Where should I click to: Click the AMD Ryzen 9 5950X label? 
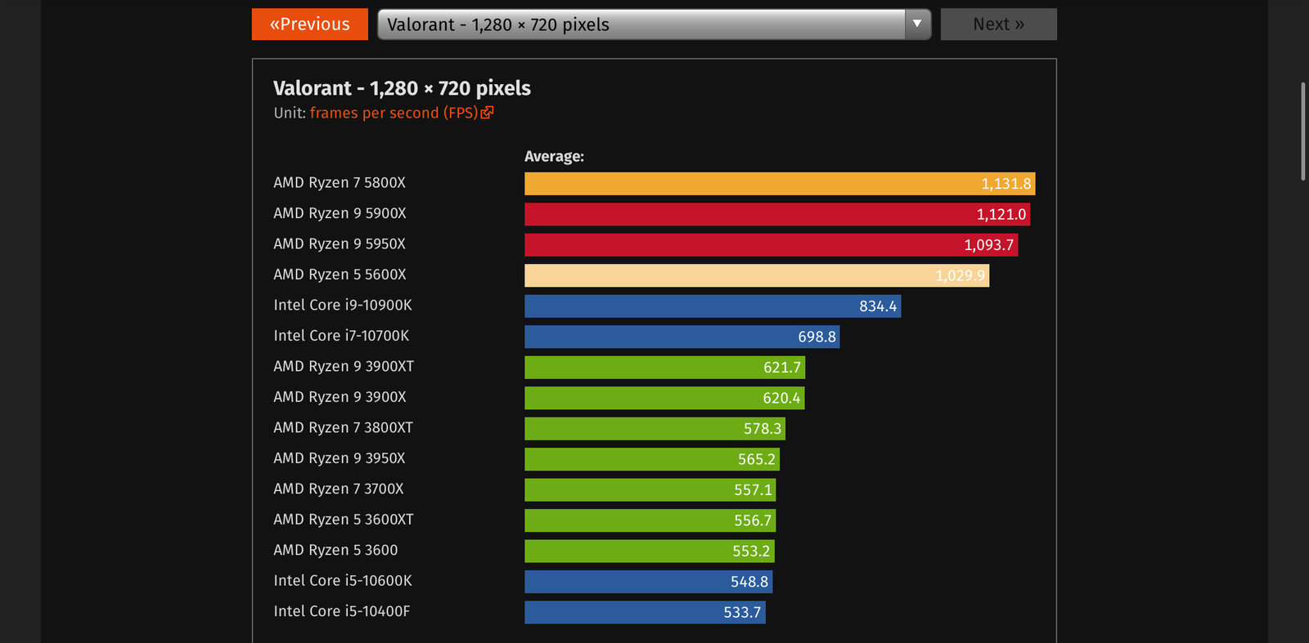(x=340, y=244)
